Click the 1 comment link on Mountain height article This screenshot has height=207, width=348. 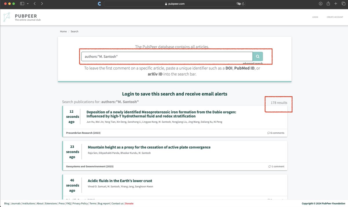pyautogui.click(x=277, y=166)
